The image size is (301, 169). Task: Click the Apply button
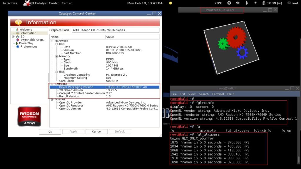pos(73,132)
